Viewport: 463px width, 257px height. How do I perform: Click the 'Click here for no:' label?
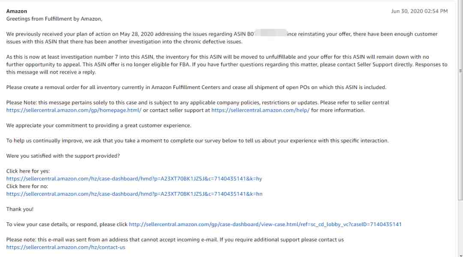pos(27,186)
